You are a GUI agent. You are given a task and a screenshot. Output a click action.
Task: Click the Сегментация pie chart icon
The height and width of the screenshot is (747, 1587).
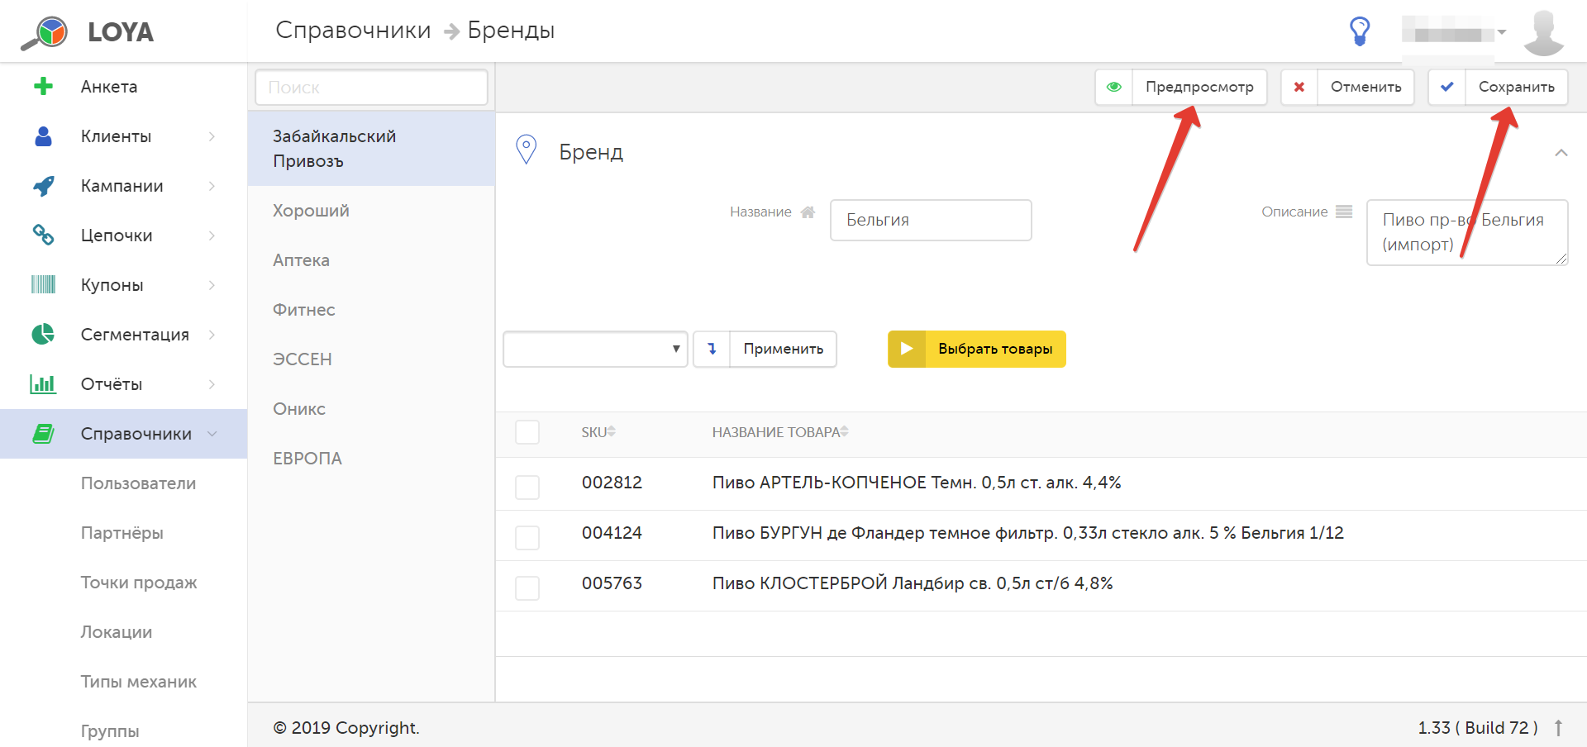(x=43, y=335)
